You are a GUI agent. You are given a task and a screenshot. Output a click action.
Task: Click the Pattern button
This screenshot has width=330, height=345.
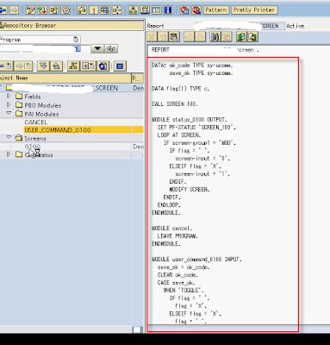point(216,10)
